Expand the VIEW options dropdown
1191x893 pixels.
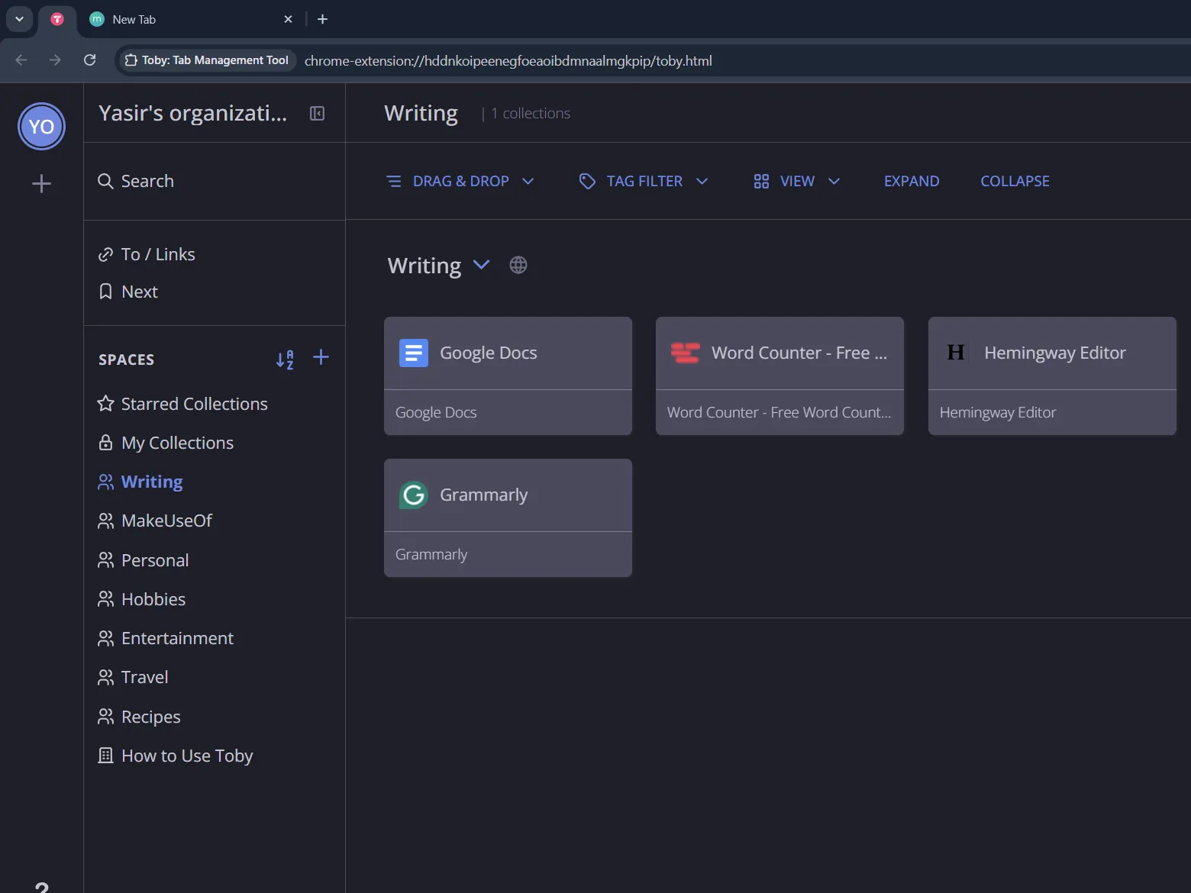834,181
